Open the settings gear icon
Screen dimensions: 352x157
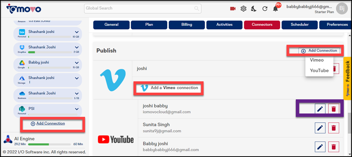(x=243, y=9)
